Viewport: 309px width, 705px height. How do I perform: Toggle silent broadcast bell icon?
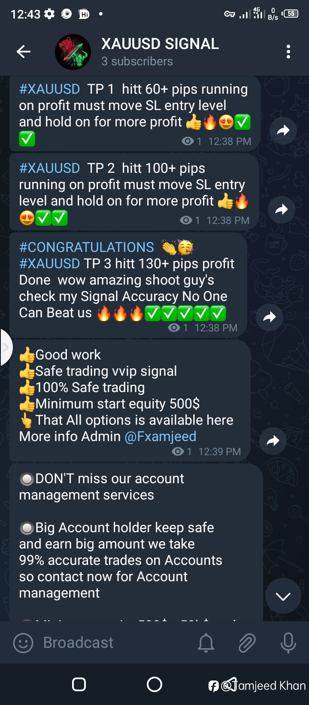tap(206, 643)
